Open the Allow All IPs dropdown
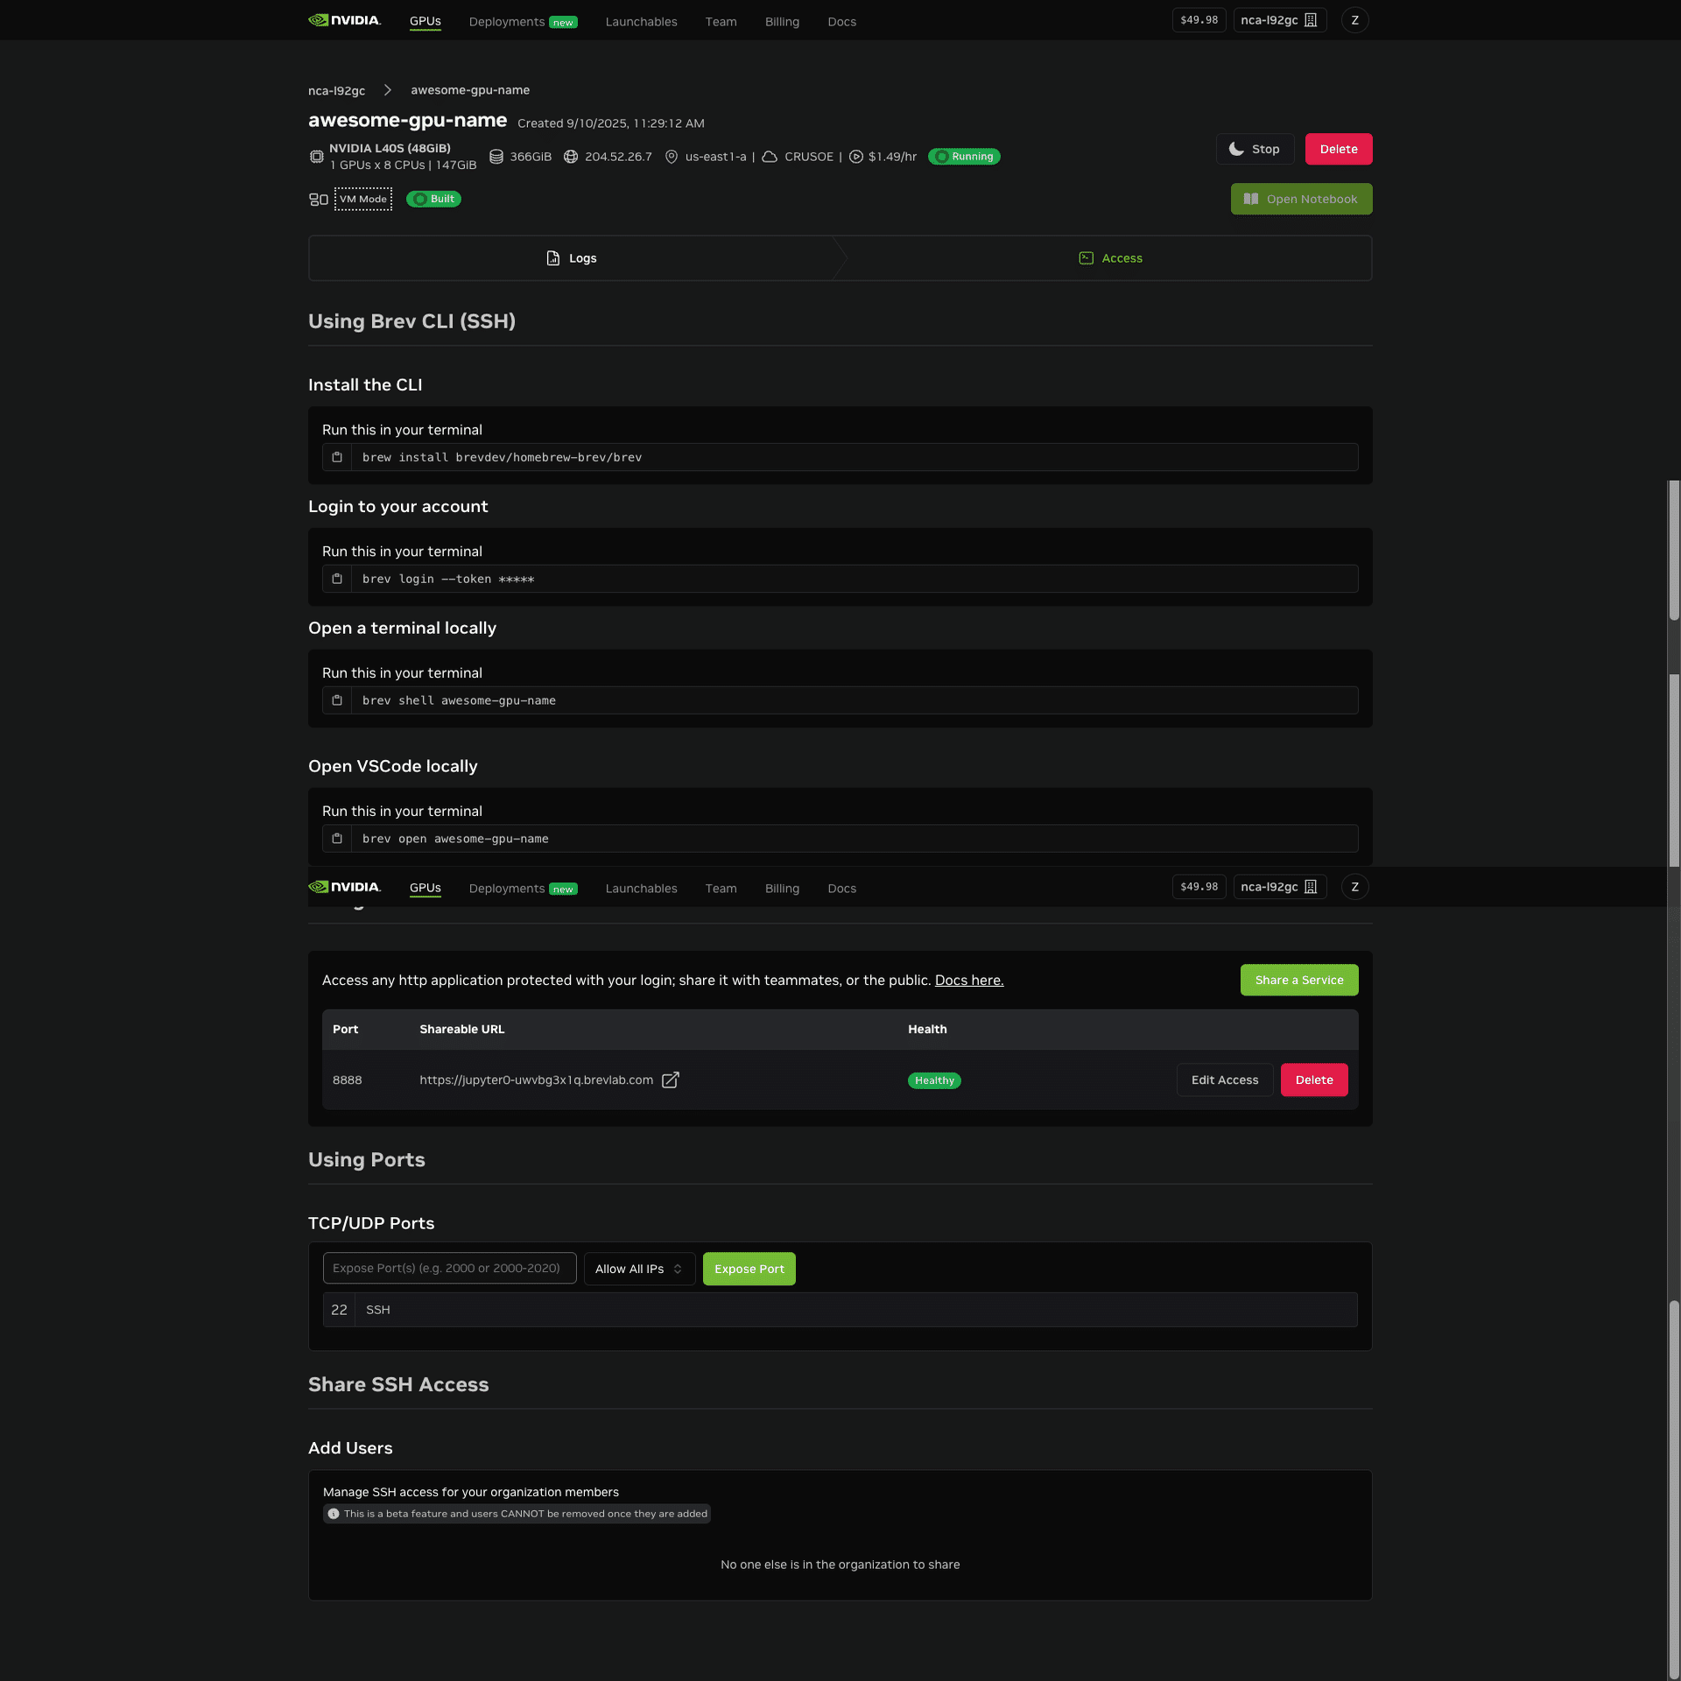Image resolution: width=1681 pixels, height=1681 pixels. coord(639,1268)
